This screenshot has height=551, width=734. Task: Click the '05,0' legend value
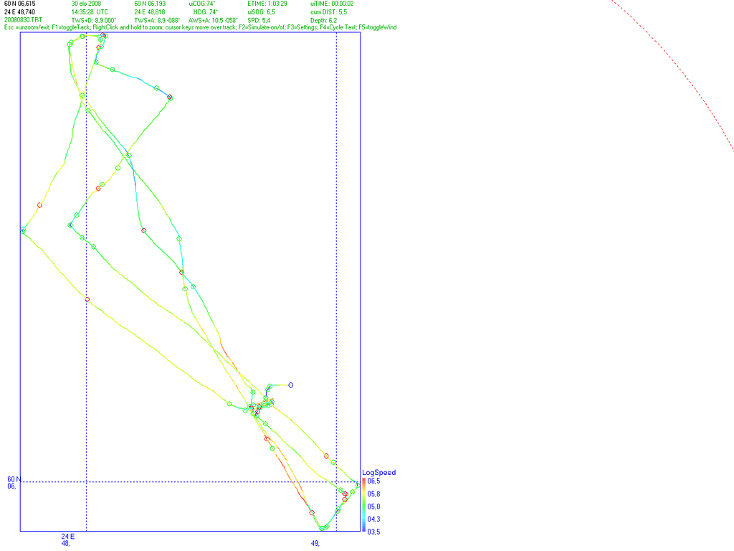point(373,507)
